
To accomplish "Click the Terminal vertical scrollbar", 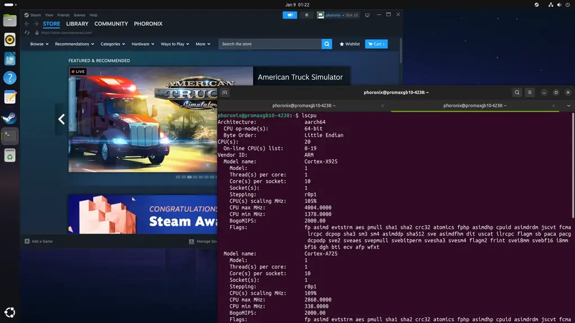I will click(573, 165).
